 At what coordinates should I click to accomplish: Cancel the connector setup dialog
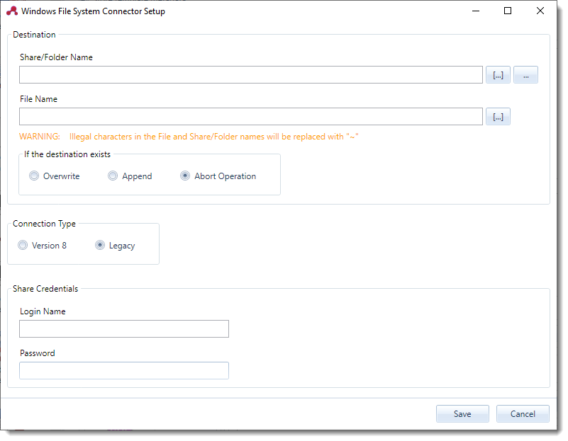[x=523, y=414]
